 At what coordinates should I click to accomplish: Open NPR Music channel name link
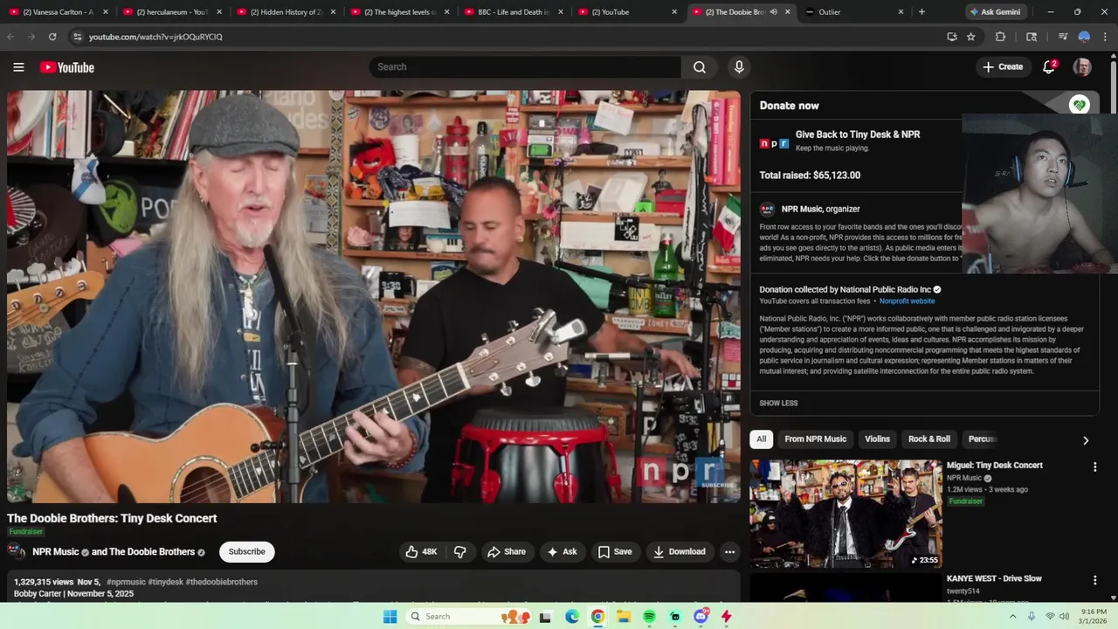55,552
